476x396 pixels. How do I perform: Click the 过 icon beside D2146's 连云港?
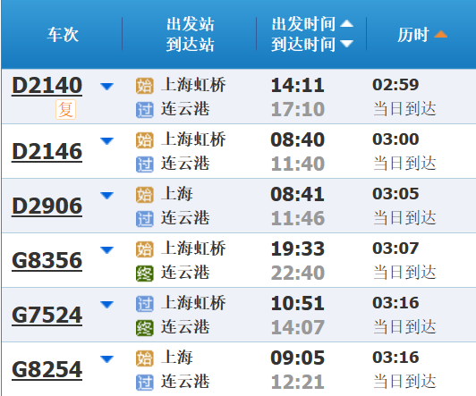[145, 164]
